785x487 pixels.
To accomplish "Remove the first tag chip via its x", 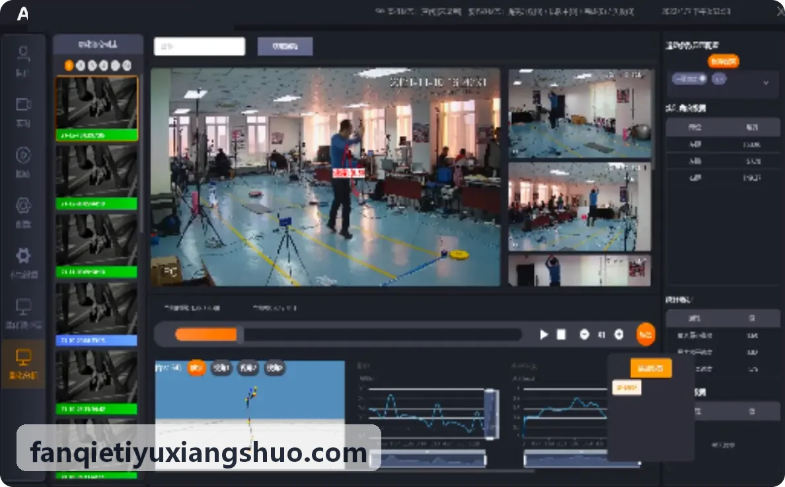I will 702,79.
